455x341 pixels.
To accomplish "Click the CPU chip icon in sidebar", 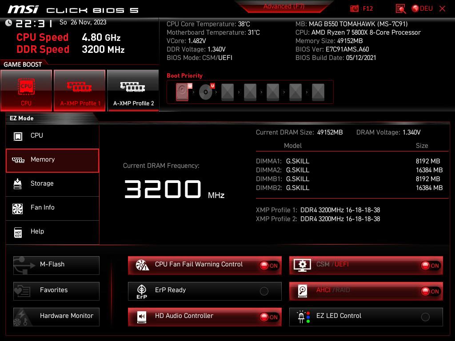I will click(18, 136).
